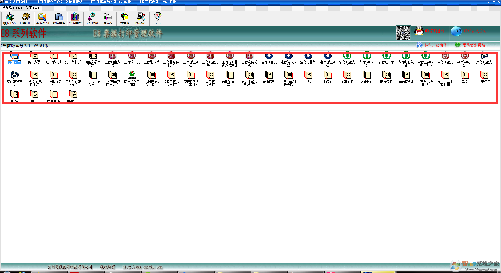Click the QQ penguin support link
Screen dimensions: 501x273
(430, 31)
